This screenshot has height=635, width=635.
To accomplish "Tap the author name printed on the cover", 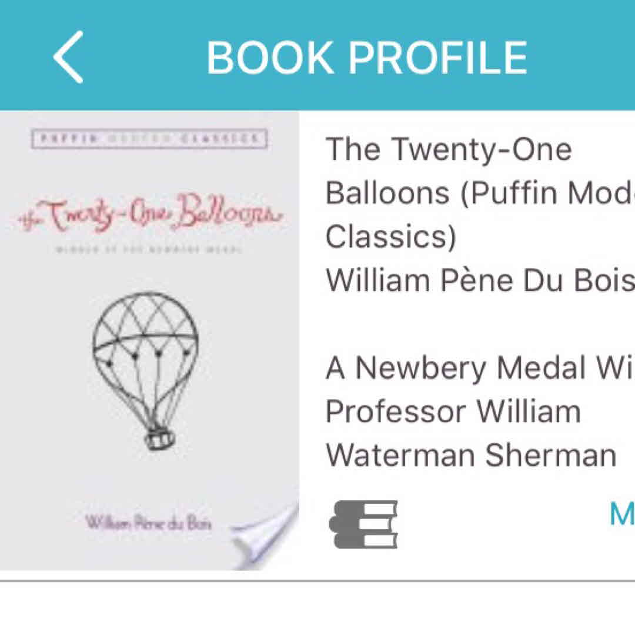I will point(148,522).
